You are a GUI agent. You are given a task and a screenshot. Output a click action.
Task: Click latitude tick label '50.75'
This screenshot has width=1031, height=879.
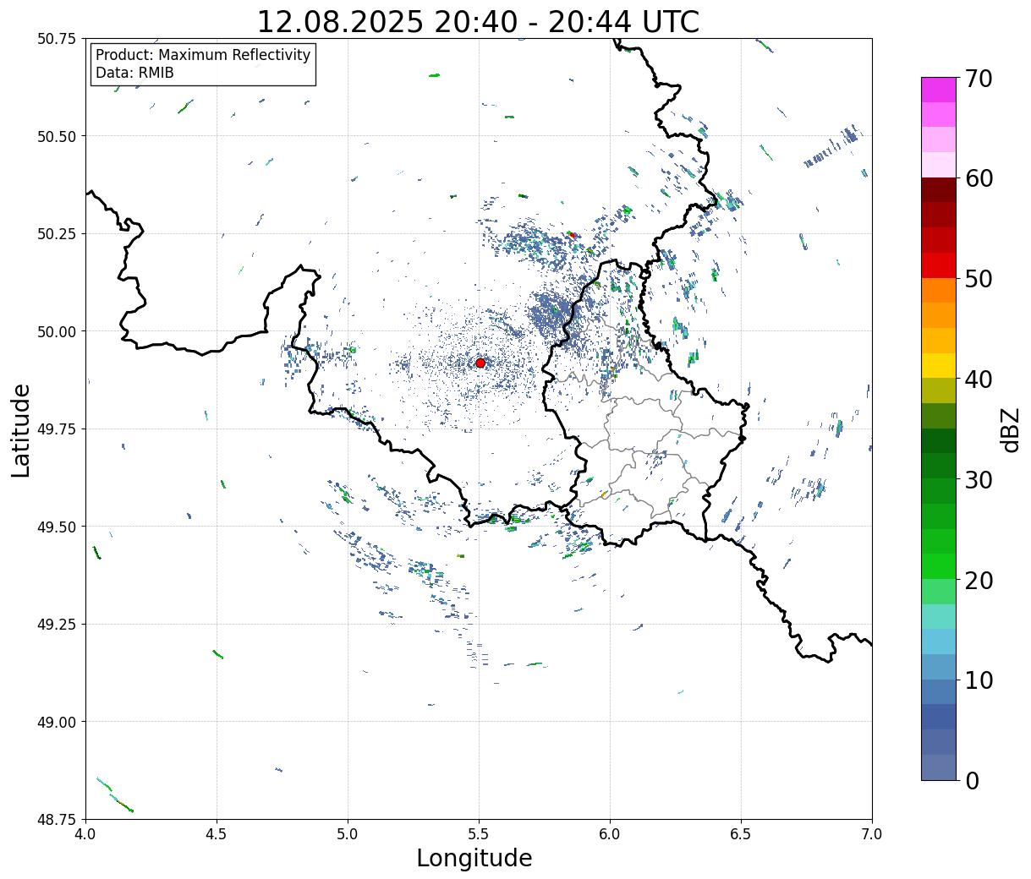point(58,39)
